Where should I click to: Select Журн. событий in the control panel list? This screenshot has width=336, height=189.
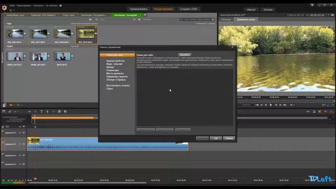coord(114,64)
